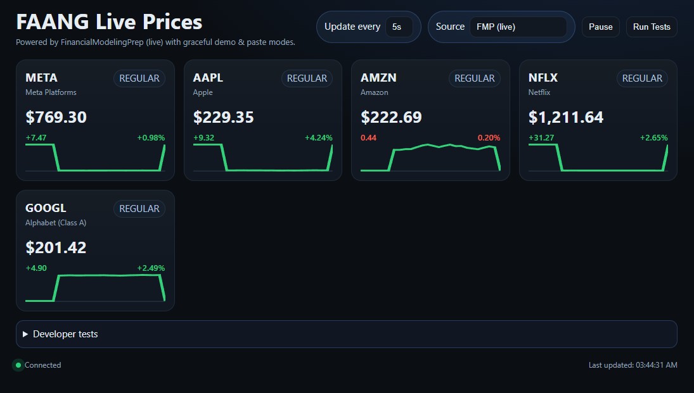
Task: Expand the Developer tests section
Action: [x=60, y=334]
